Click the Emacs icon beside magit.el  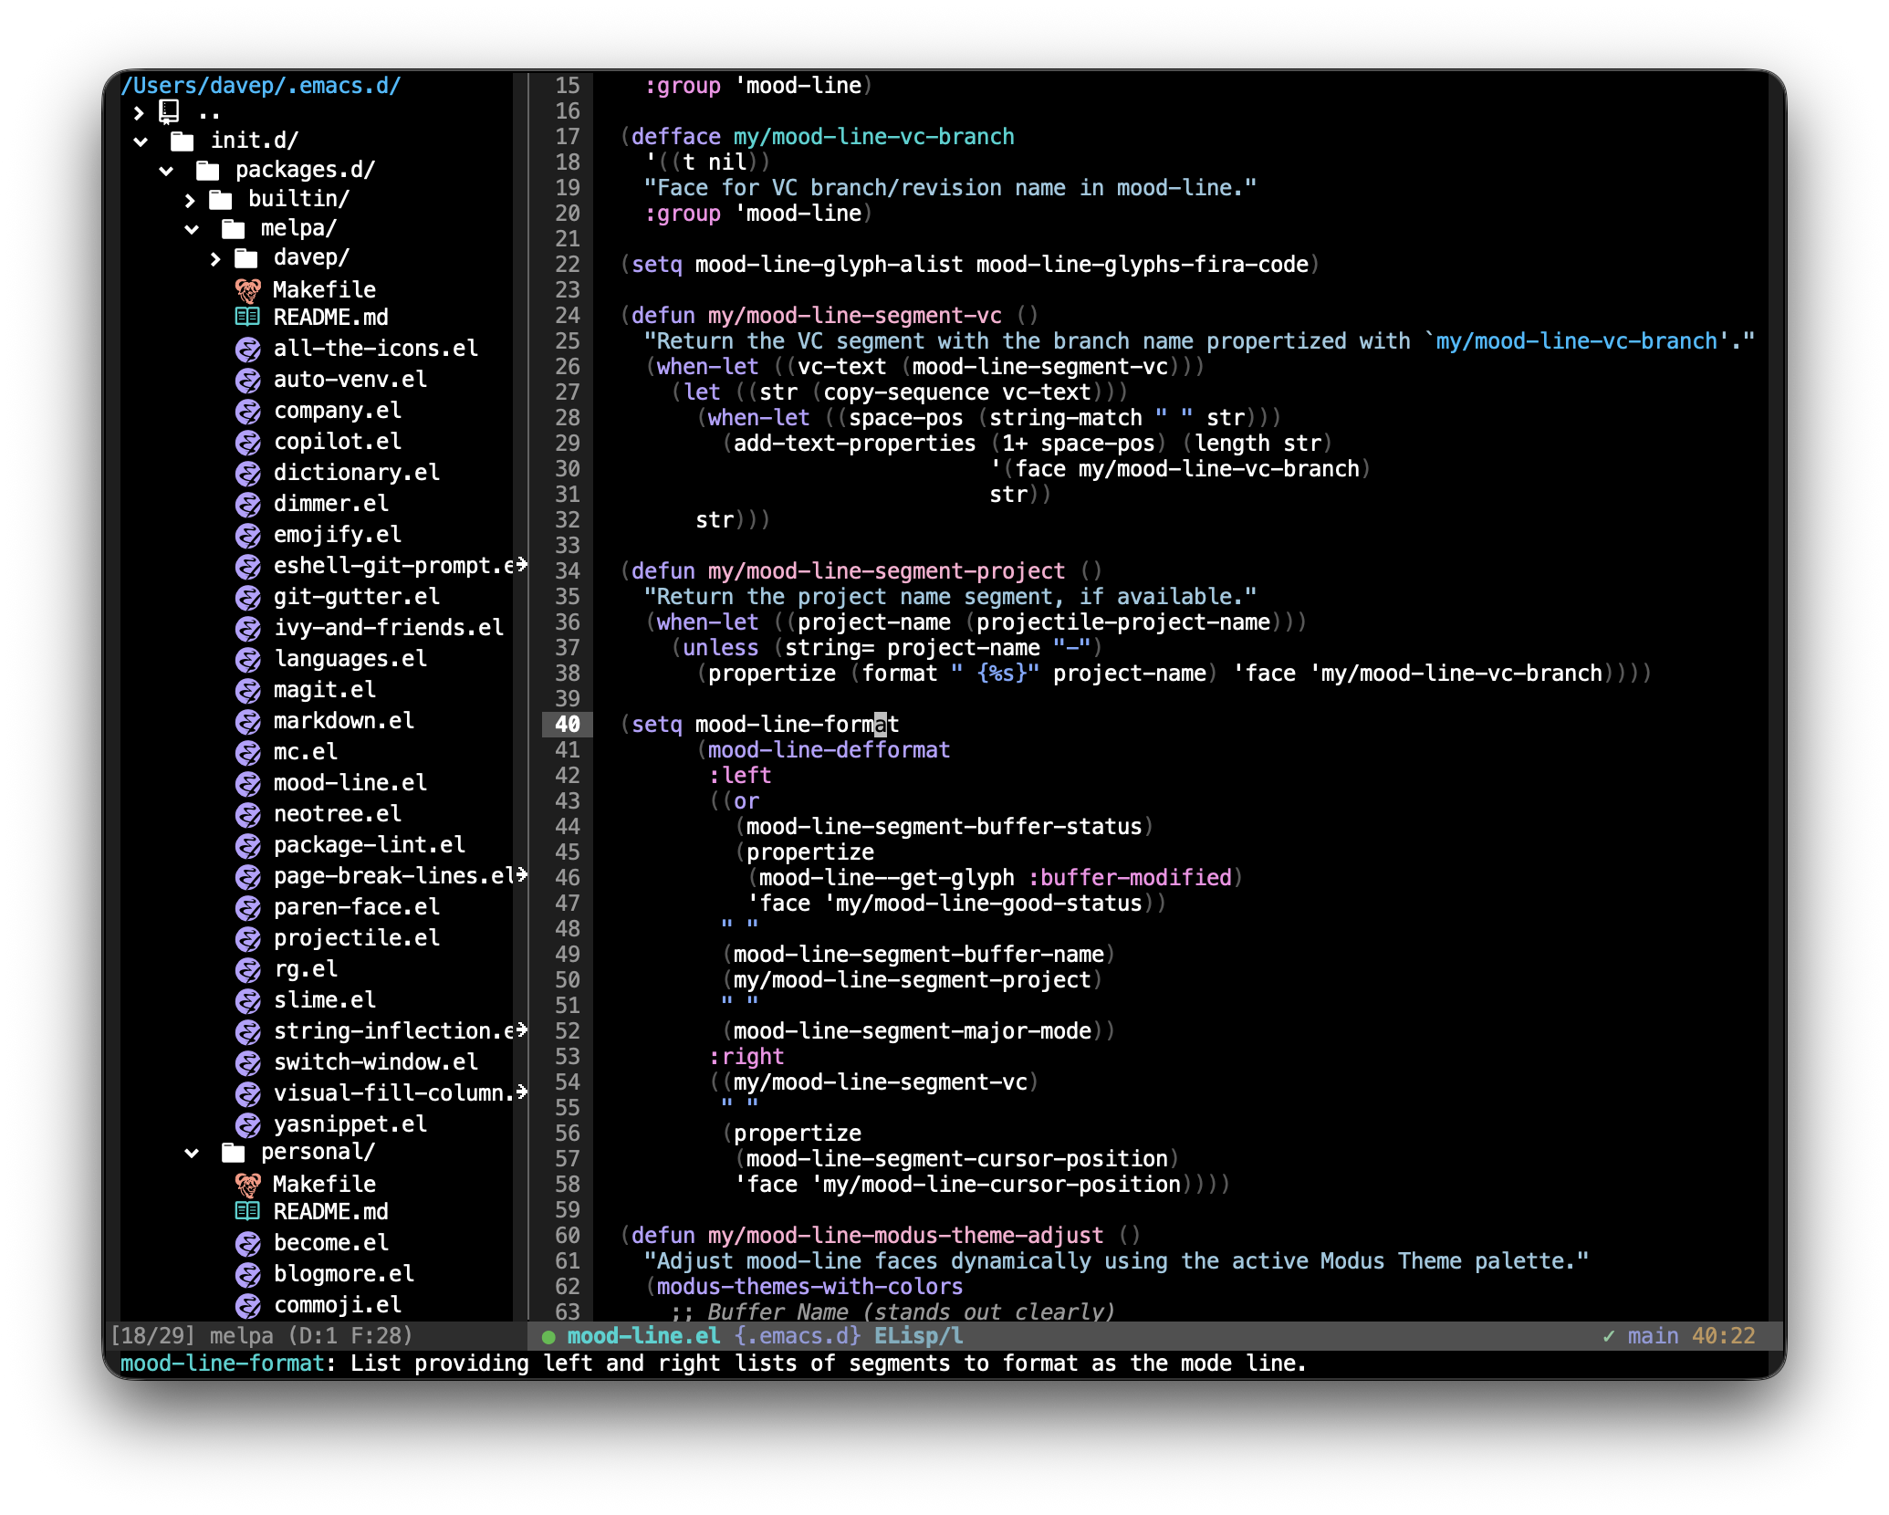coord(248,690)
